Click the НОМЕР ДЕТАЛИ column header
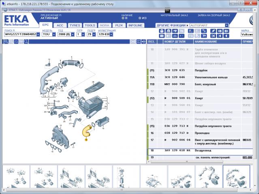This screenshot has height=194, width=259. point(178,42)
